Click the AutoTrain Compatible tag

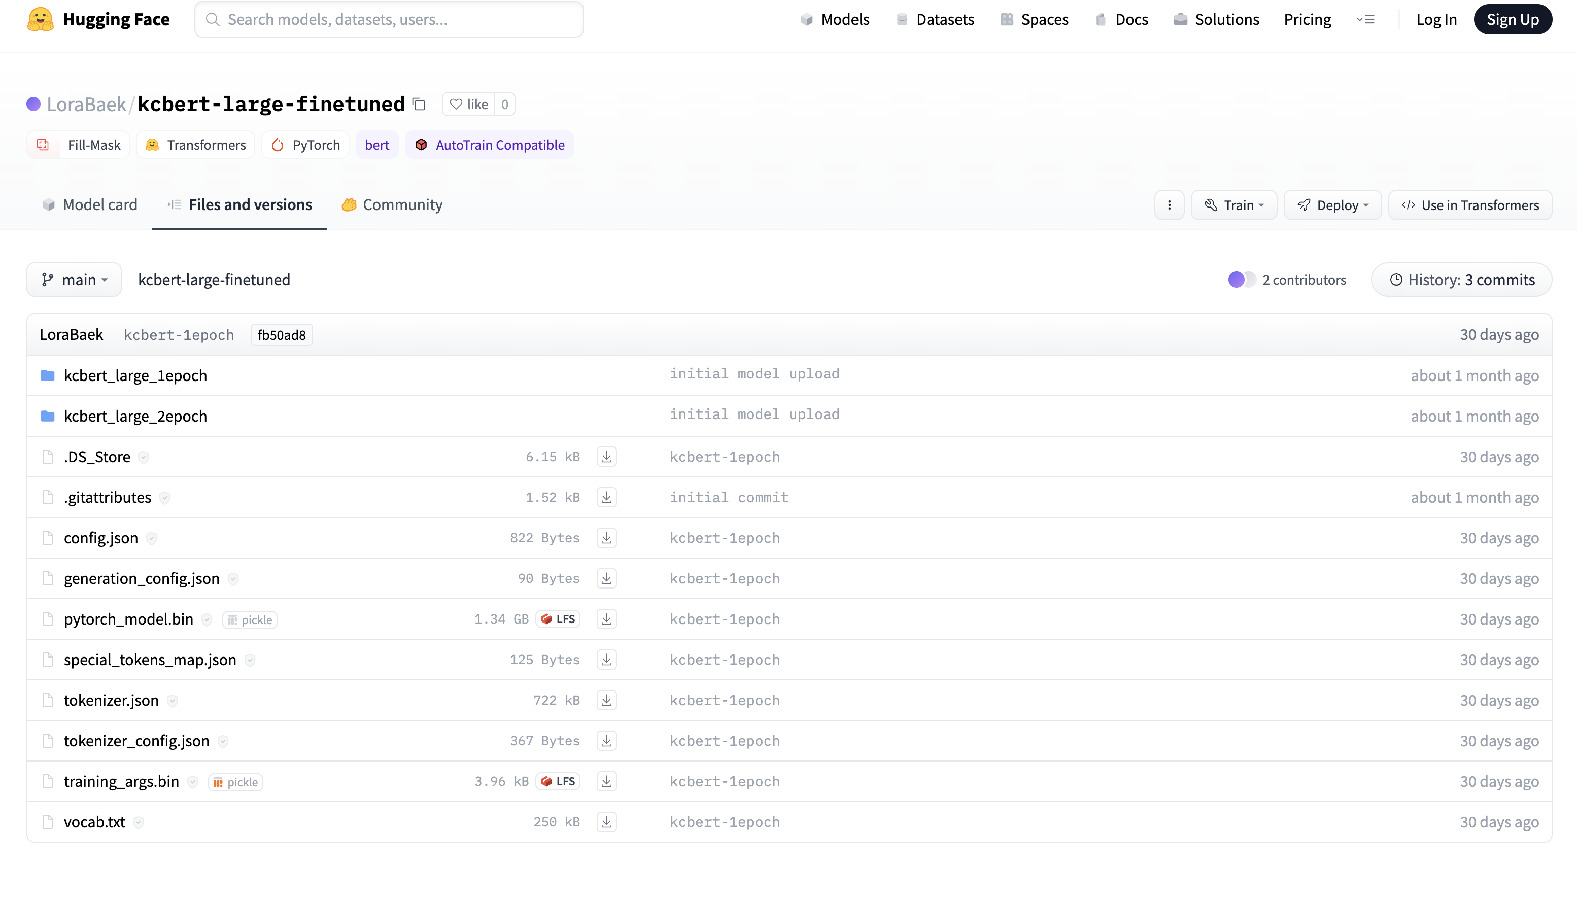coord(489,145)
